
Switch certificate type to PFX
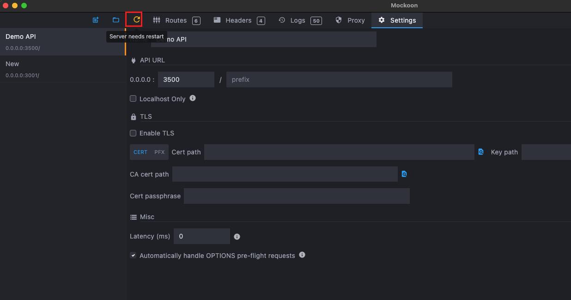coord(159,152)
